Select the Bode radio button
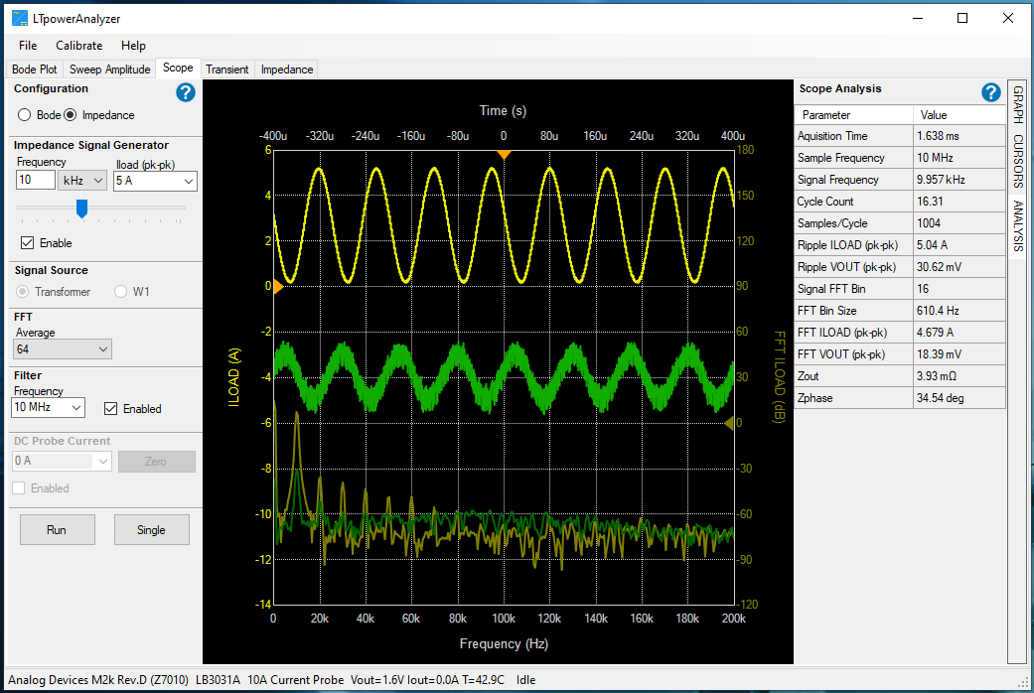The image size is (1034, 693). coord(26,115)
